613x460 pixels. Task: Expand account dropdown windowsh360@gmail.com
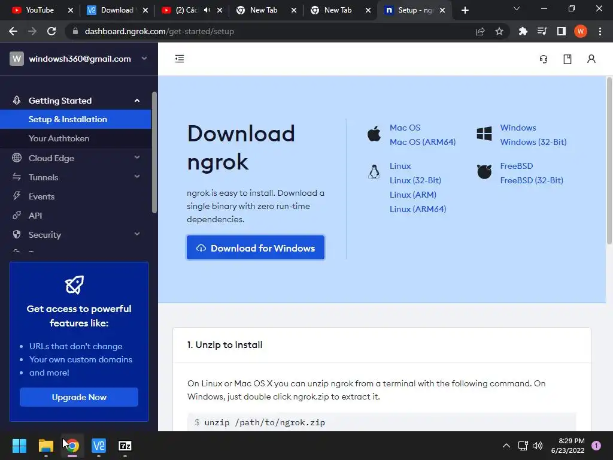(144, 59)
